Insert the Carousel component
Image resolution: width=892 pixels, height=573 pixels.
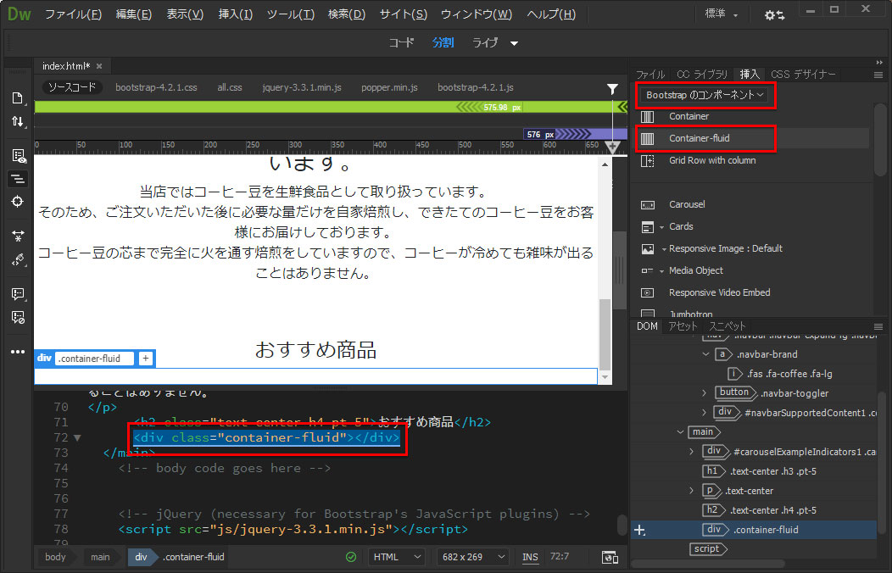(x=686, y=204)
